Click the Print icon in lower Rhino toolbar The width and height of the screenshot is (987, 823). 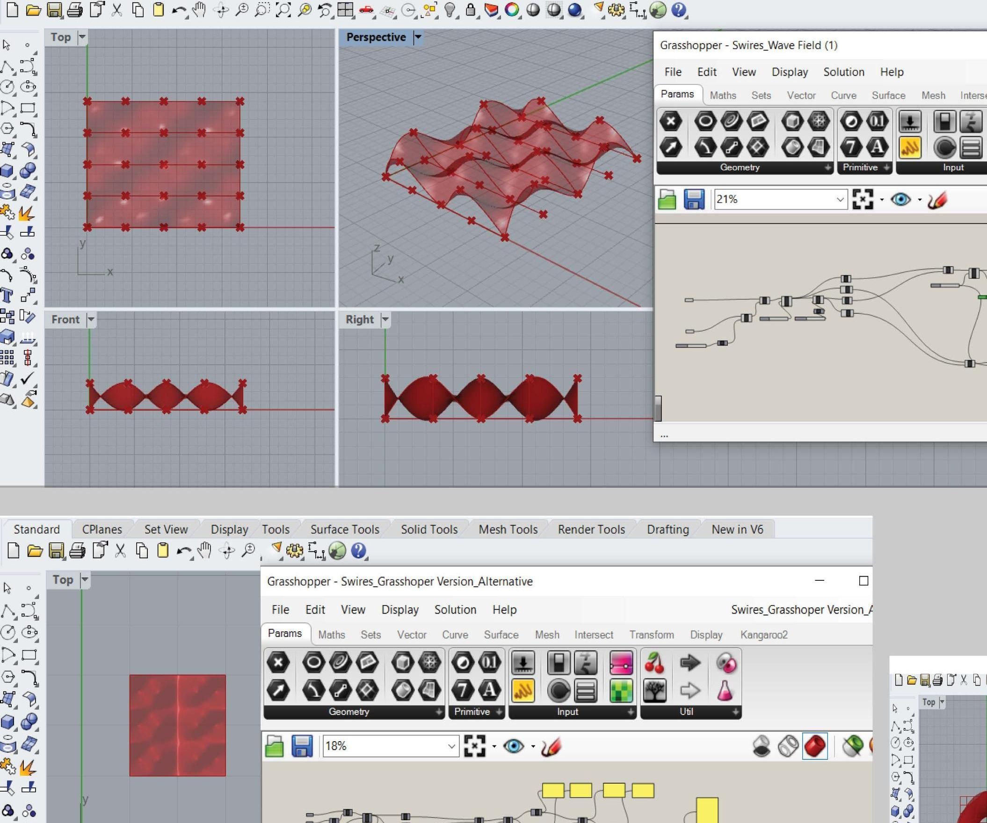click(x=77, y=550)
